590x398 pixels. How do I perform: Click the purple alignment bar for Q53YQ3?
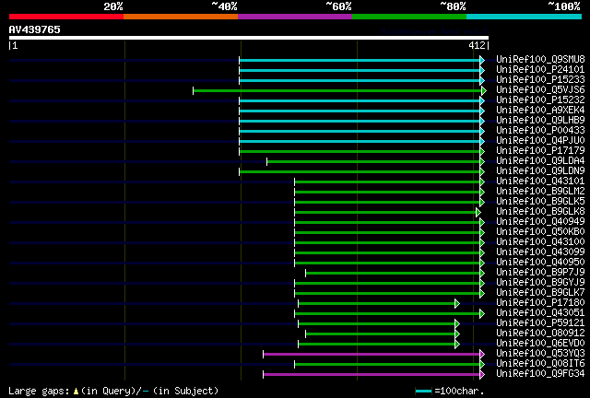tap(372, 355)
